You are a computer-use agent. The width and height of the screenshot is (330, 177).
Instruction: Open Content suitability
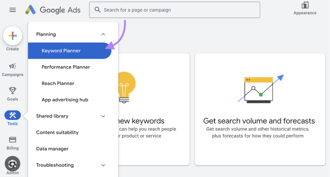[57, 133]
